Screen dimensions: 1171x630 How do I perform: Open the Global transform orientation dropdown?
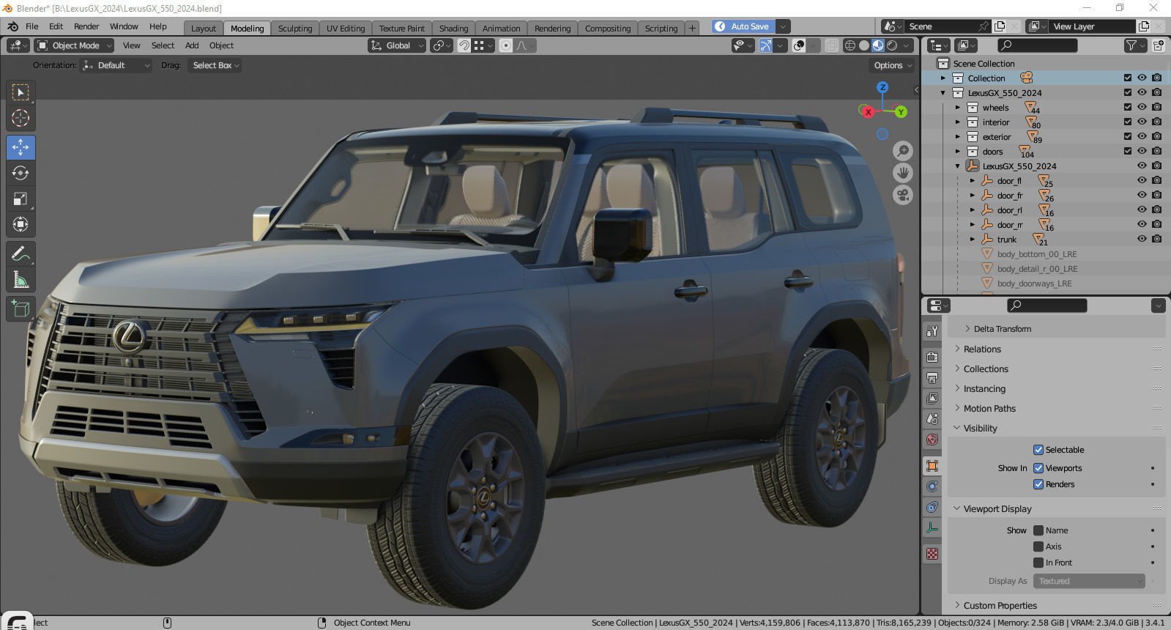tap(397, 45)
